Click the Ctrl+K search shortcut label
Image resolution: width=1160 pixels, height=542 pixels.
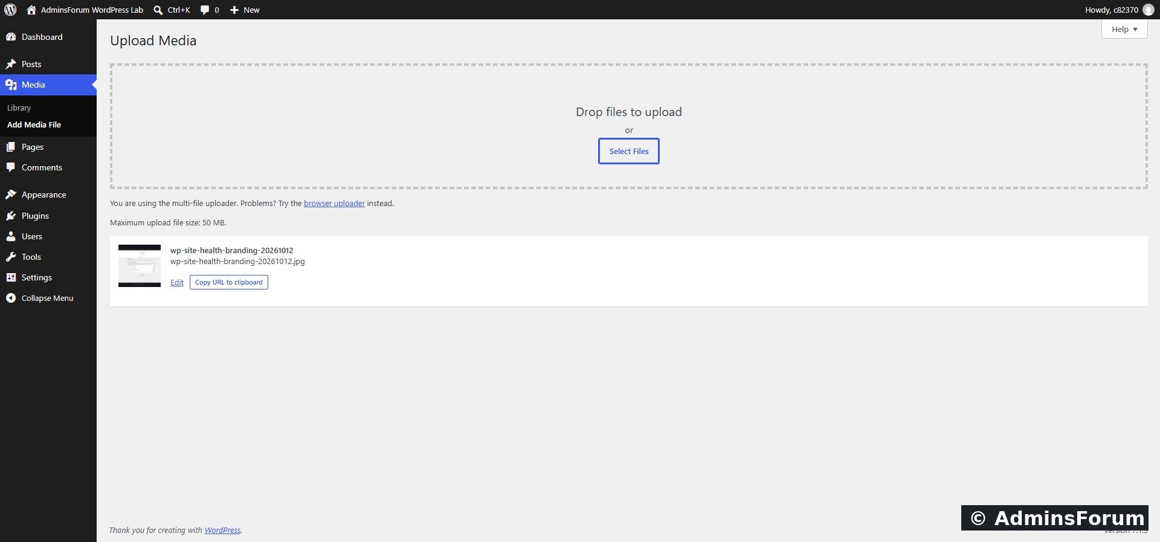[179, 10]
